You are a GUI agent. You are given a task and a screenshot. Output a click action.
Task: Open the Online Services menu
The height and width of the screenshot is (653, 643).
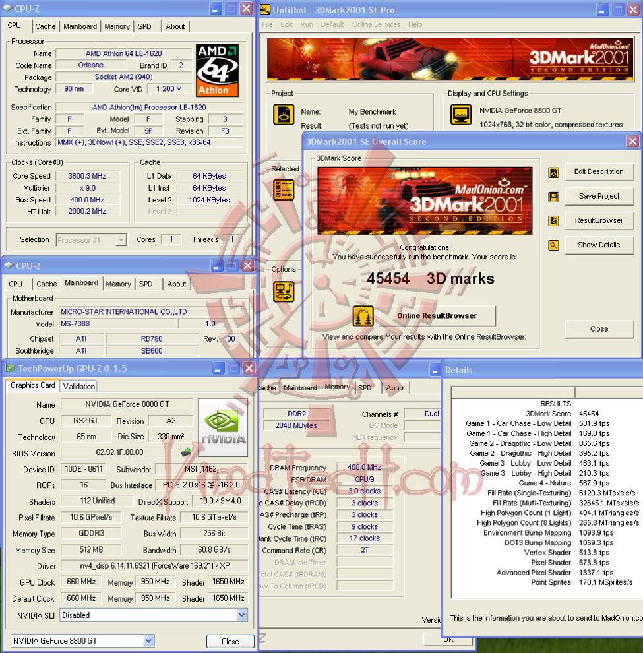pyautogui.click(x=376, y=24)
